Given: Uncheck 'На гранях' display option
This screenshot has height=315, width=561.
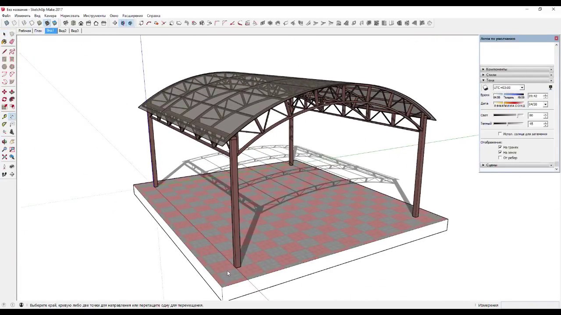Looking at the screenshot, I should (x=500, y=147).
